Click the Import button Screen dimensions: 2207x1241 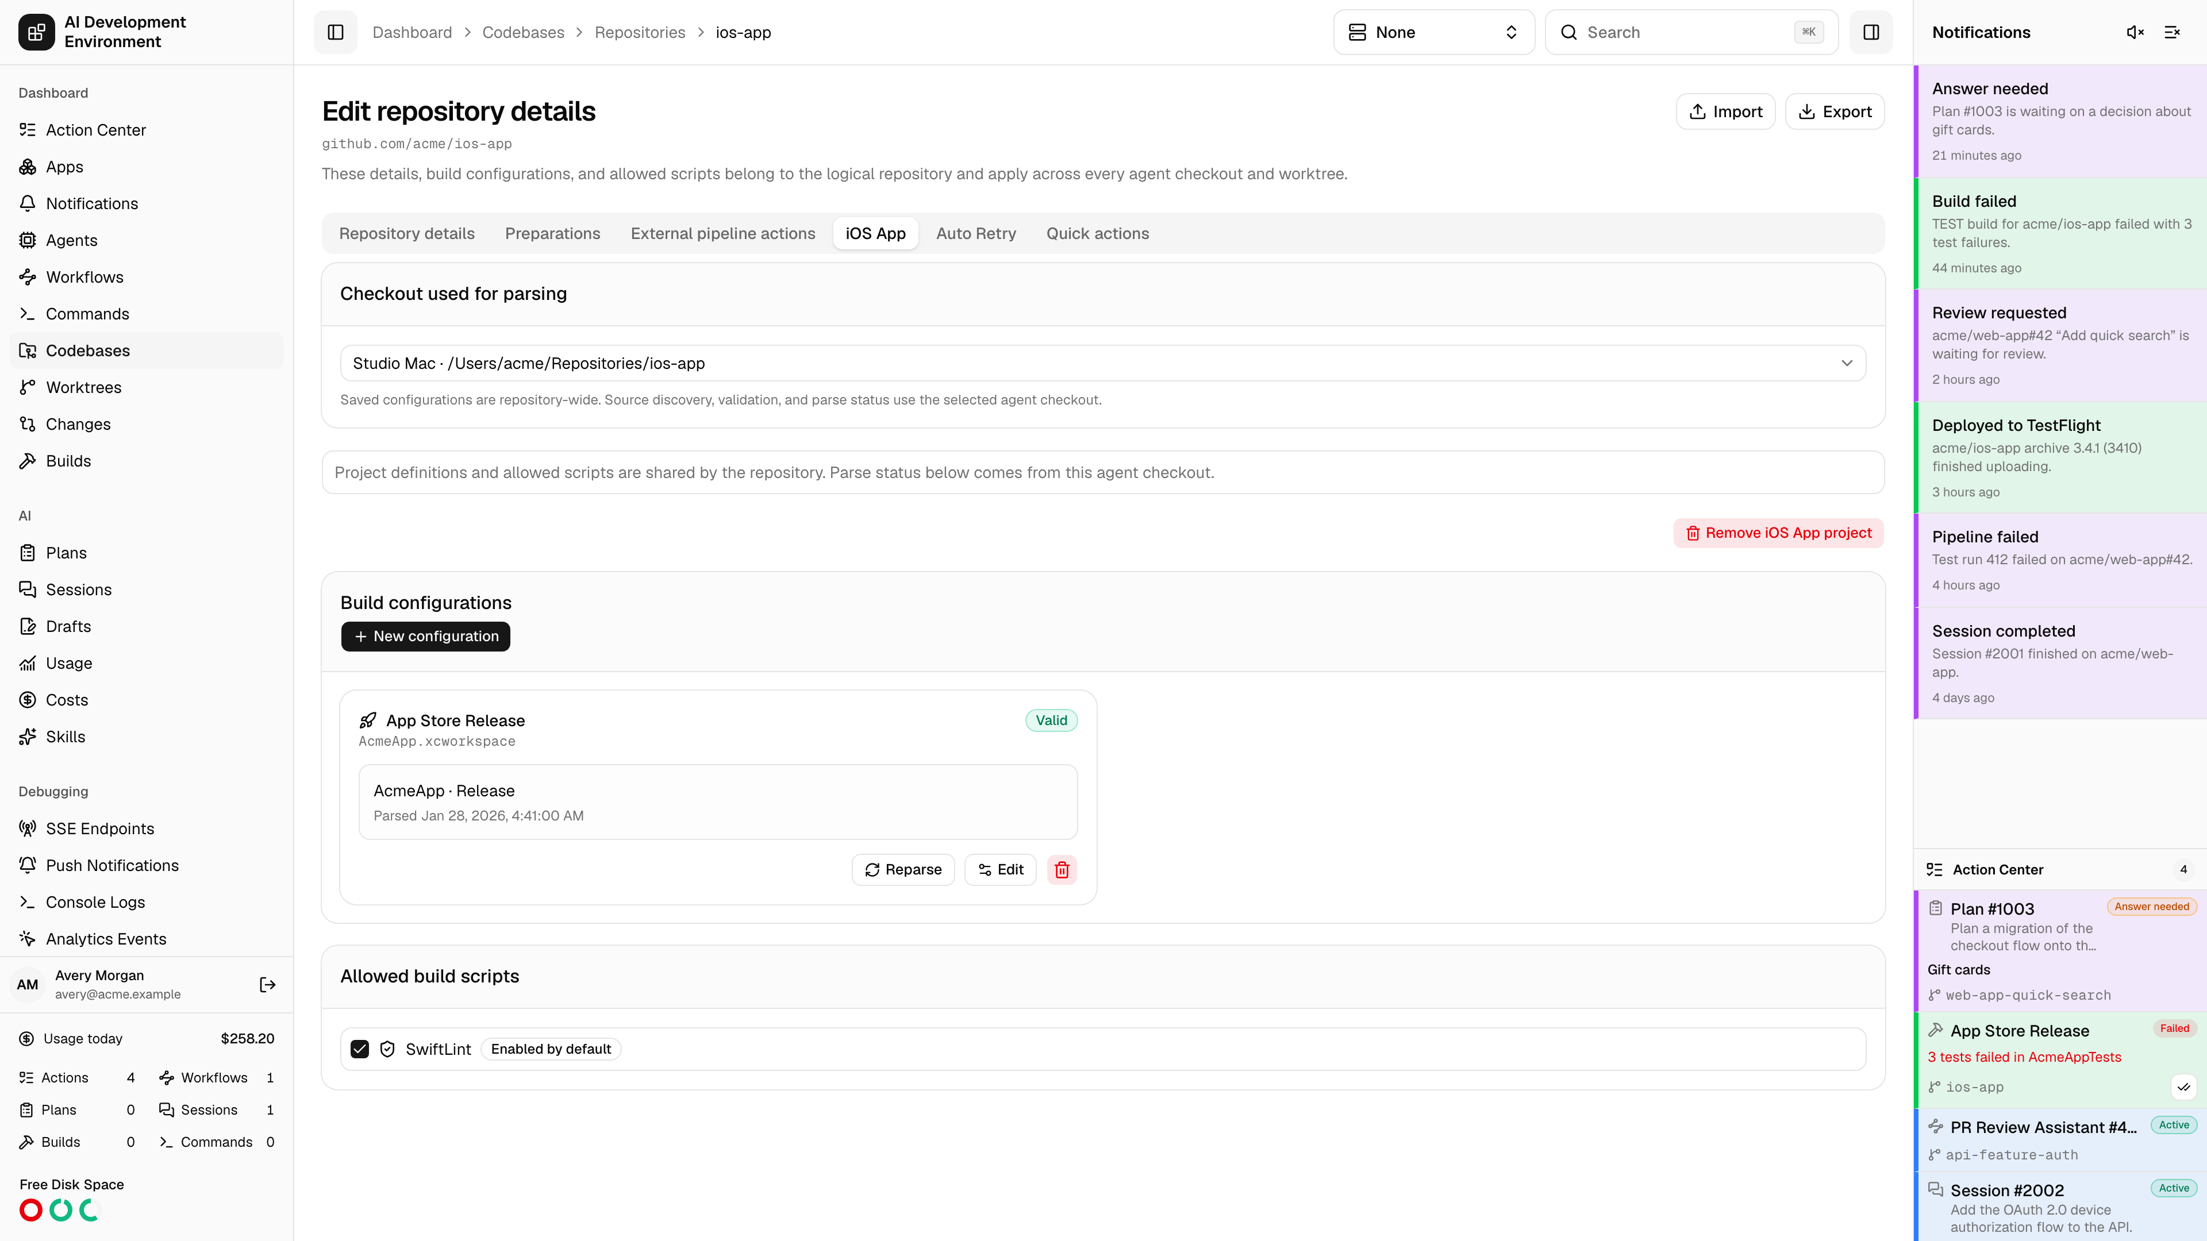pyautogui.click(x=1725, y=112)
